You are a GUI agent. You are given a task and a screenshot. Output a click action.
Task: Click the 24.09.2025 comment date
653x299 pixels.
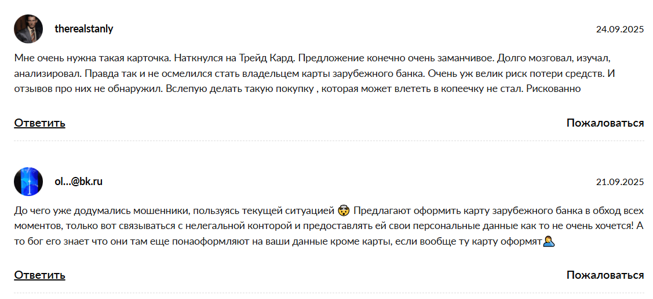point(620,29)
